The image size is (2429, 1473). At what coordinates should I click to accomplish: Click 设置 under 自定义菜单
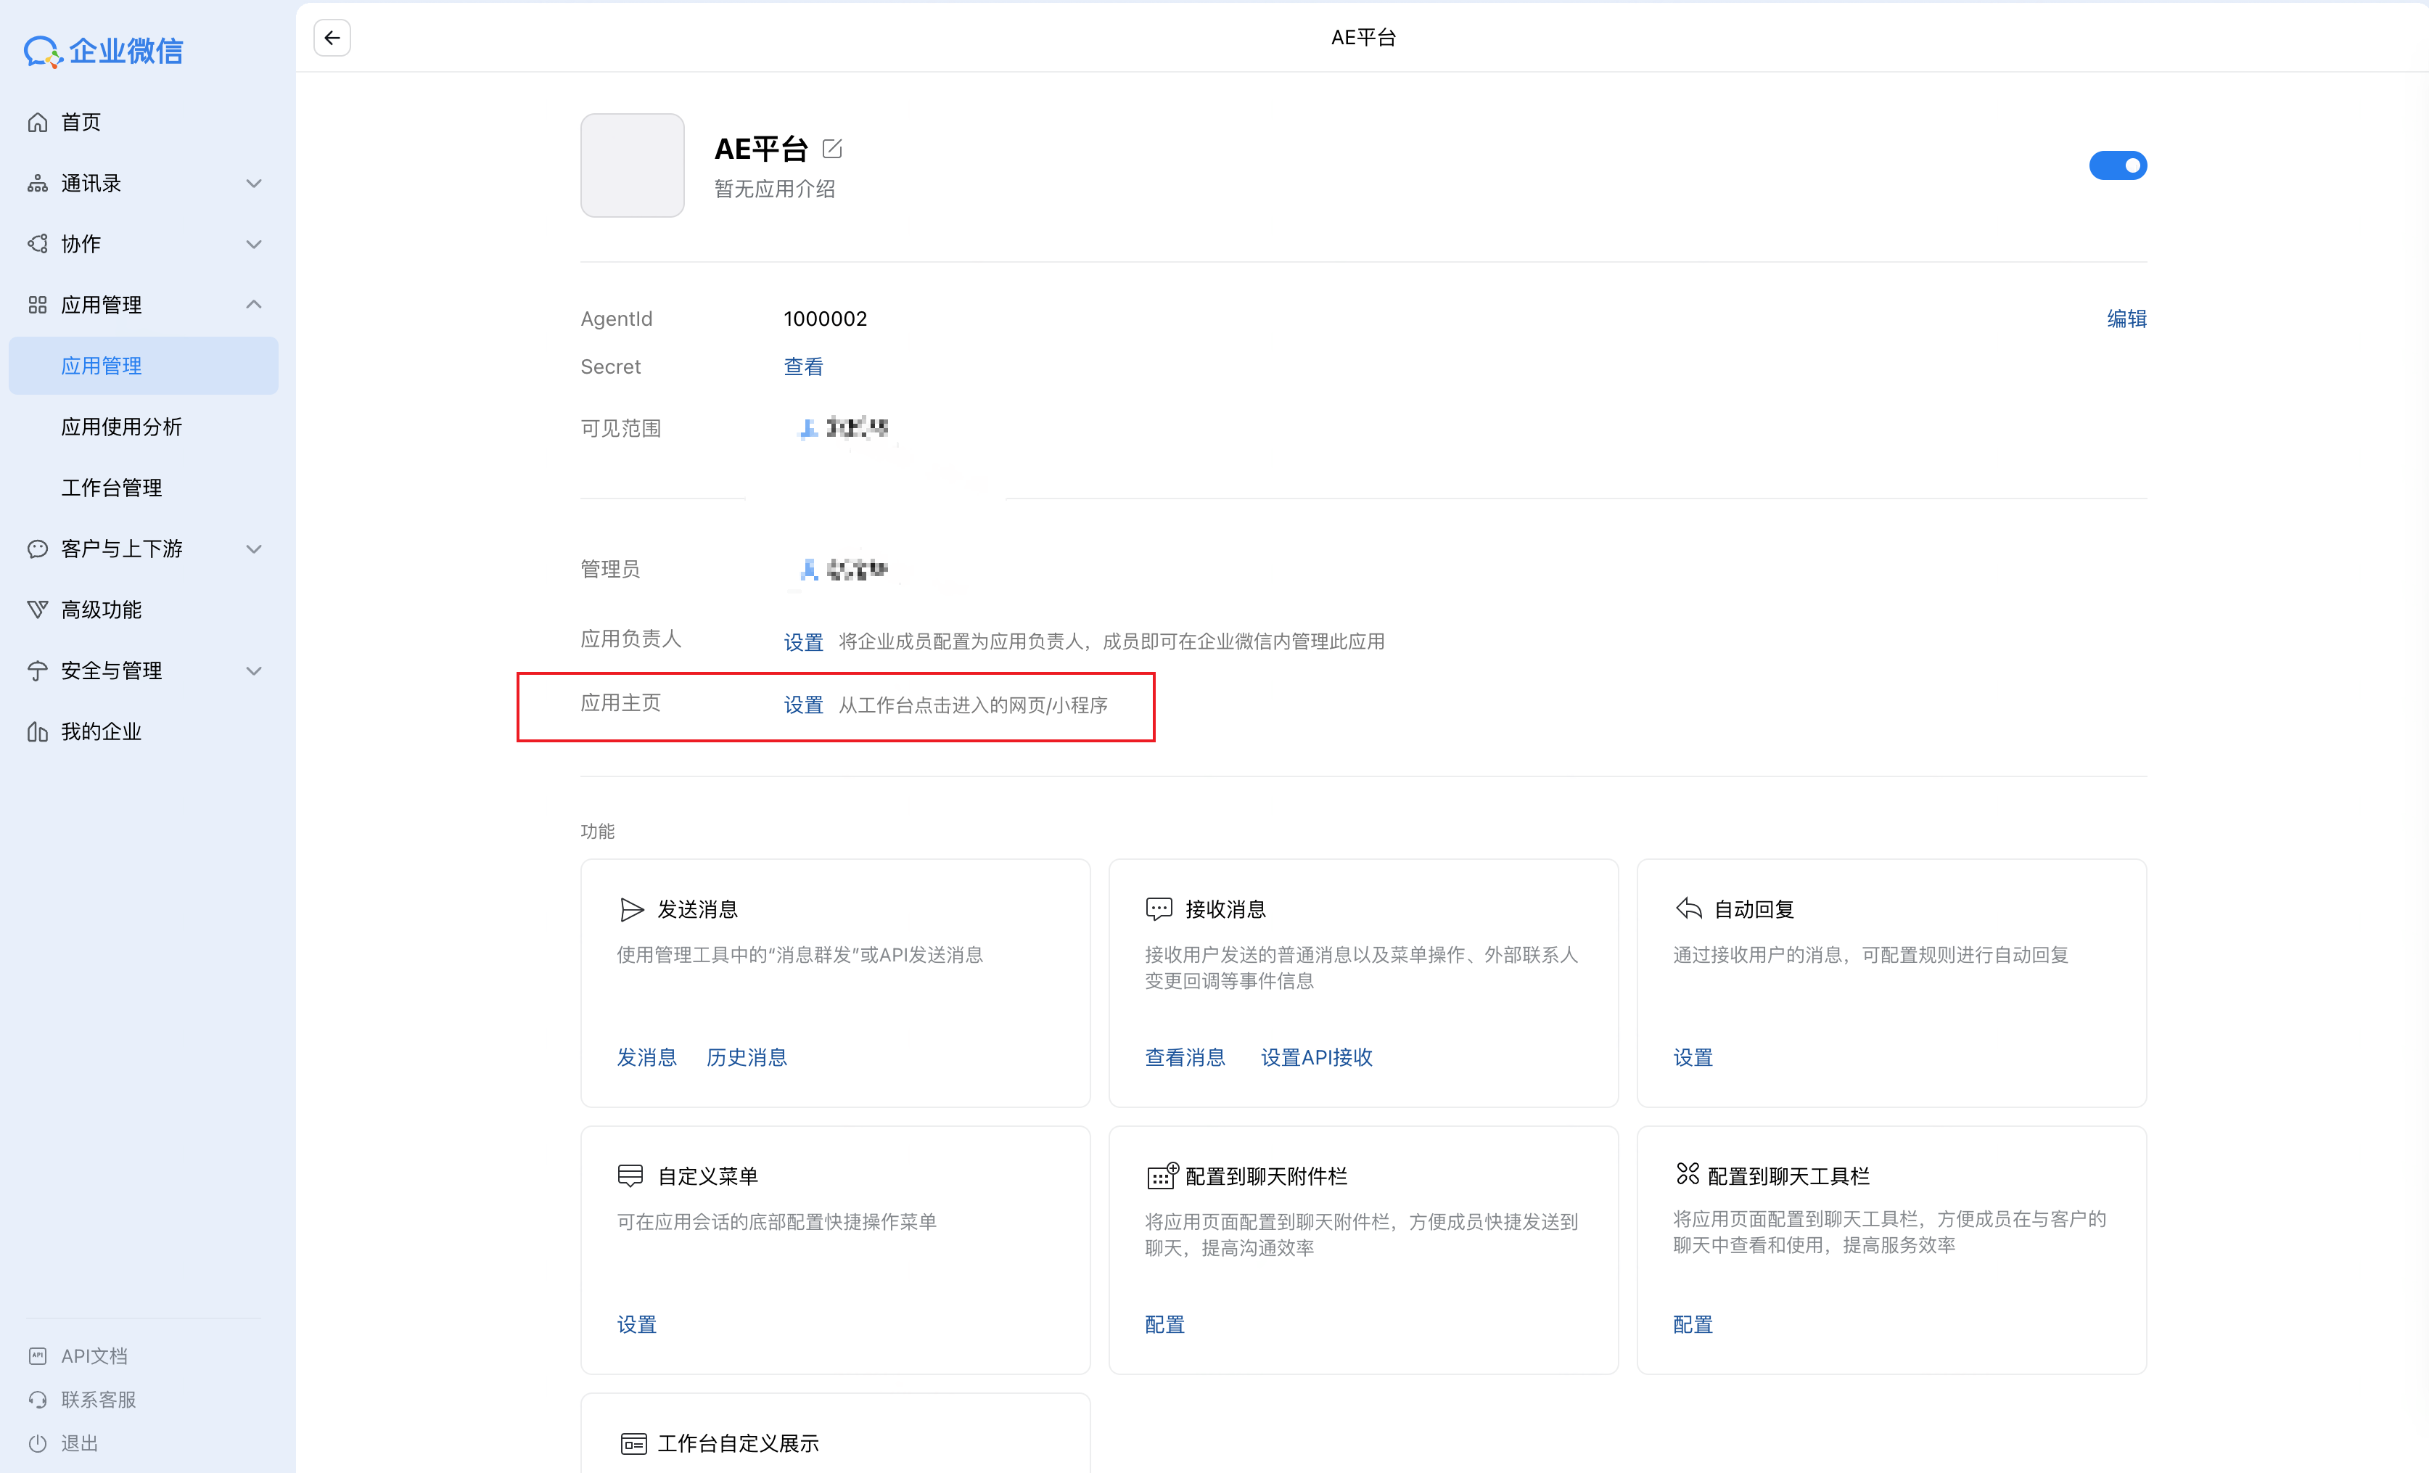coord(637,1324)
